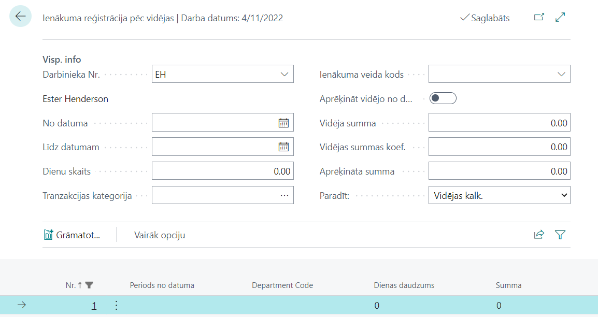Viewport: 598px width, 317px height.
Task: Click the Grāmatot... action
Action: tap(72, 235)
